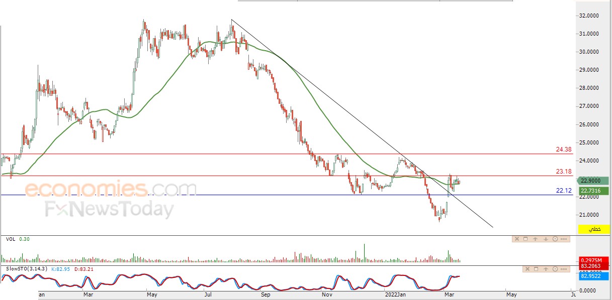Screen dimensions: 612x300
Task: Open more options for VOL panel
Action: [x=563, y=239]
